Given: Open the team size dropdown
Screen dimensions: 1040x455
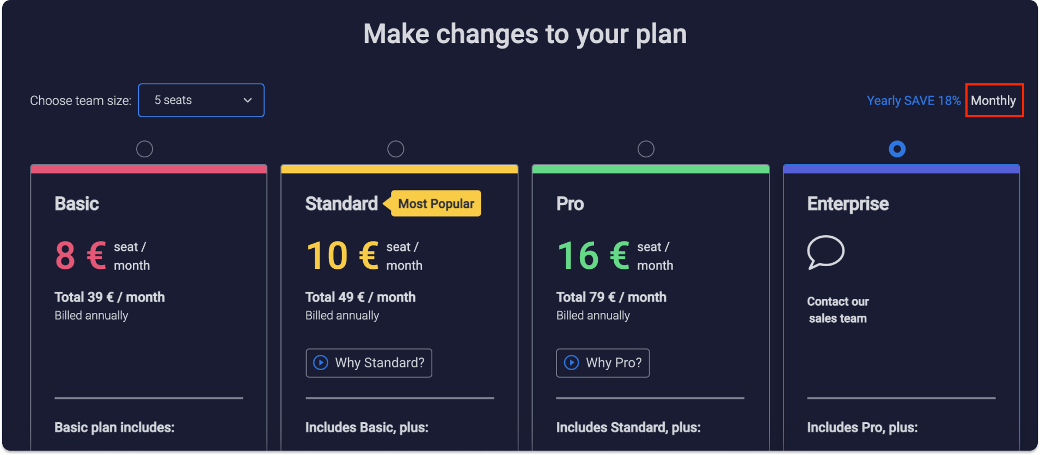Looking at the screenshot, I should [x=201, y=100].
